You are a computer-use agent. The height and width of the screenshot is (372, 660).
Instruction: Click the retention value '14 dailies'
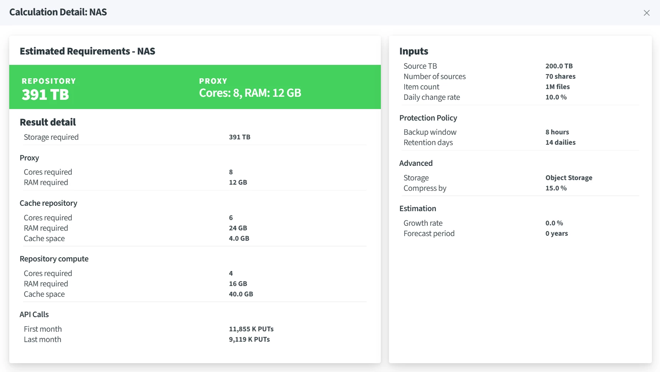click(561, 142)
